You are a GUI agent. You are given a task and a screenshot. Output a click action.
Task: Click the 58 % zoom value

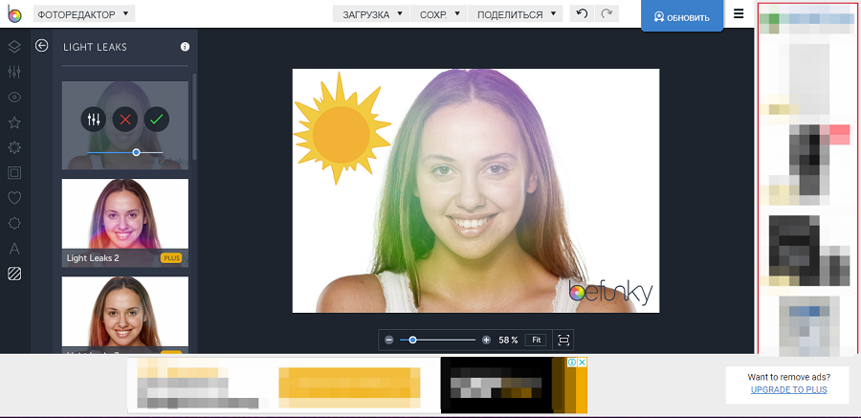pyautogui.click(x=508, y=340)
